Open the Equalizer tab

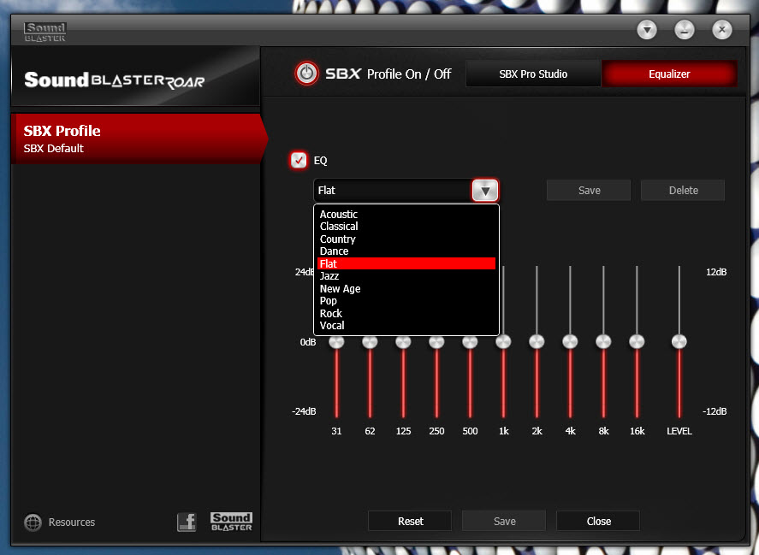click(x=669, y=74)
